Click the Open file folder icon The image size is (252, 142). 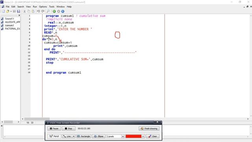click(7, 11)
